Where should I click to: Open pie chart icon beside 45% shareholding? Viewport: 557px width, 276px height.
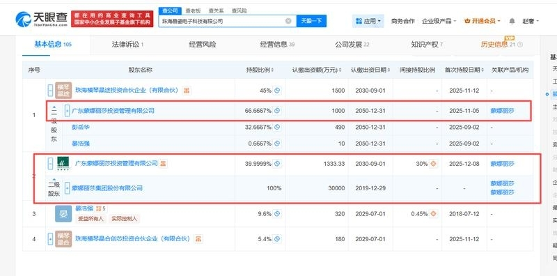click(277, 91)
